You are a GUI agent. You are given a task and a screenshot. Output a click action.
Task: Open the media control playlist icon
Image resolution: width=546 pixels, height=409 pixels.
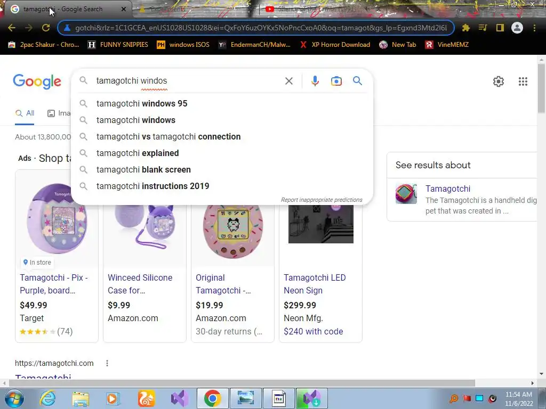pos(483,28)
